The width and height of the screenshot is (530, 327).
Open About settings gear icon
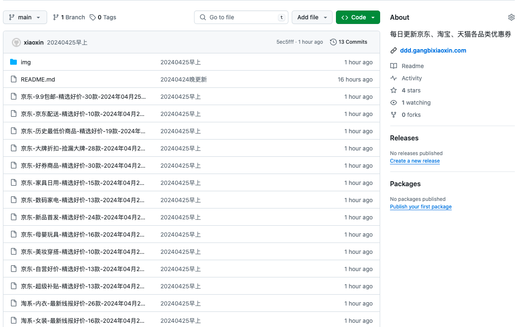(511, 17)
